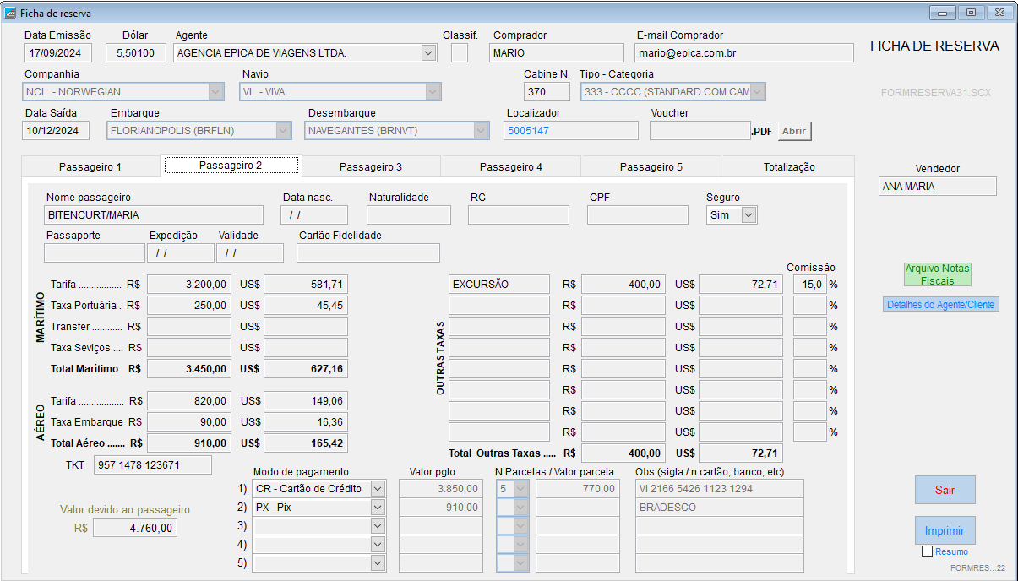
Task: Switch to the Passageiro 1 tab
Action: click(x=90, y=166)
